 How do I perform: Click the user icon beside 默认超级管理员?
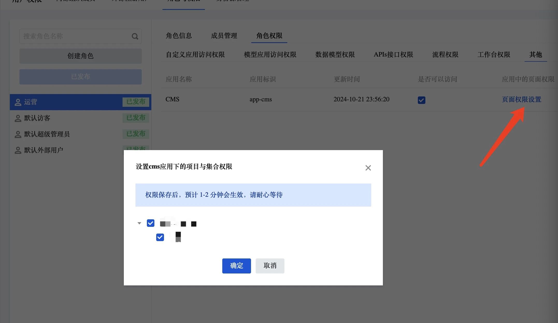coord(18,134)
